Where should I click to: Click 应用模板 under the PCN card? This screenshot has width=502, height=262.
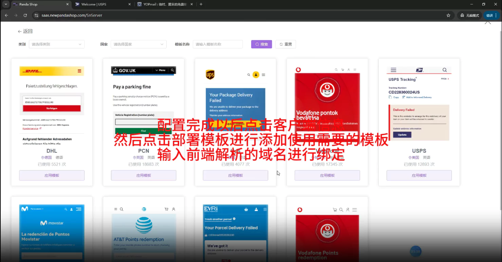tap(144, 175)
